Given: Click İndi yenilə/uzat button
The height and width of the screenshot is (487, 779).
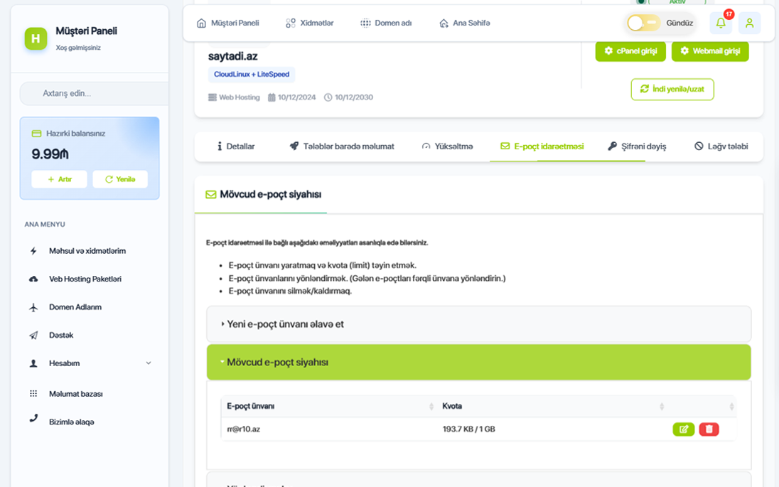Looking at the screenshot, I should (672, 90).
